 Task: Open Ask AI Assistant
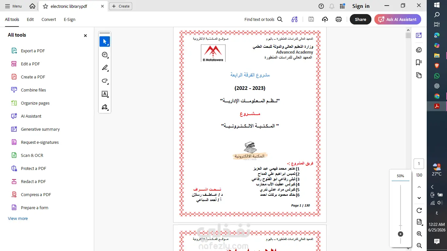click(x=398, y=19)
